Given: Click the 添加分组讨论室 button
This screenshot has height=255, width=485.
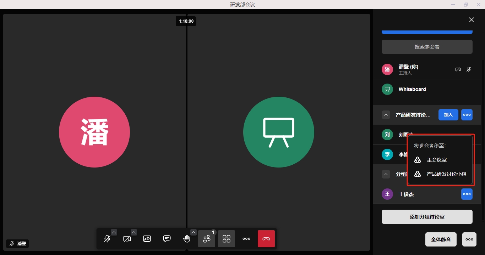Looking at the screenshot, I should click(x=427, y=217).
